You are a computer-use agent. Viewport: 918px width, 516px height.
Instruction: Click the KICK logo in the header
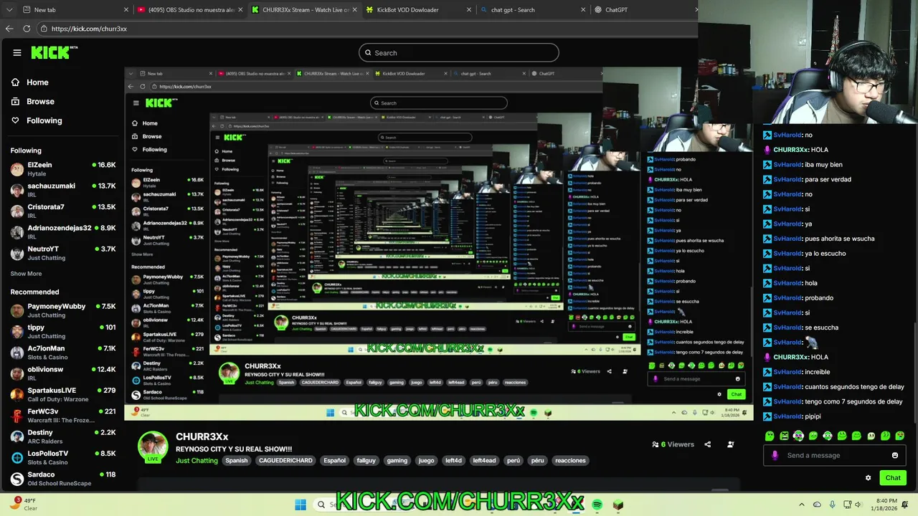[54, 52]
